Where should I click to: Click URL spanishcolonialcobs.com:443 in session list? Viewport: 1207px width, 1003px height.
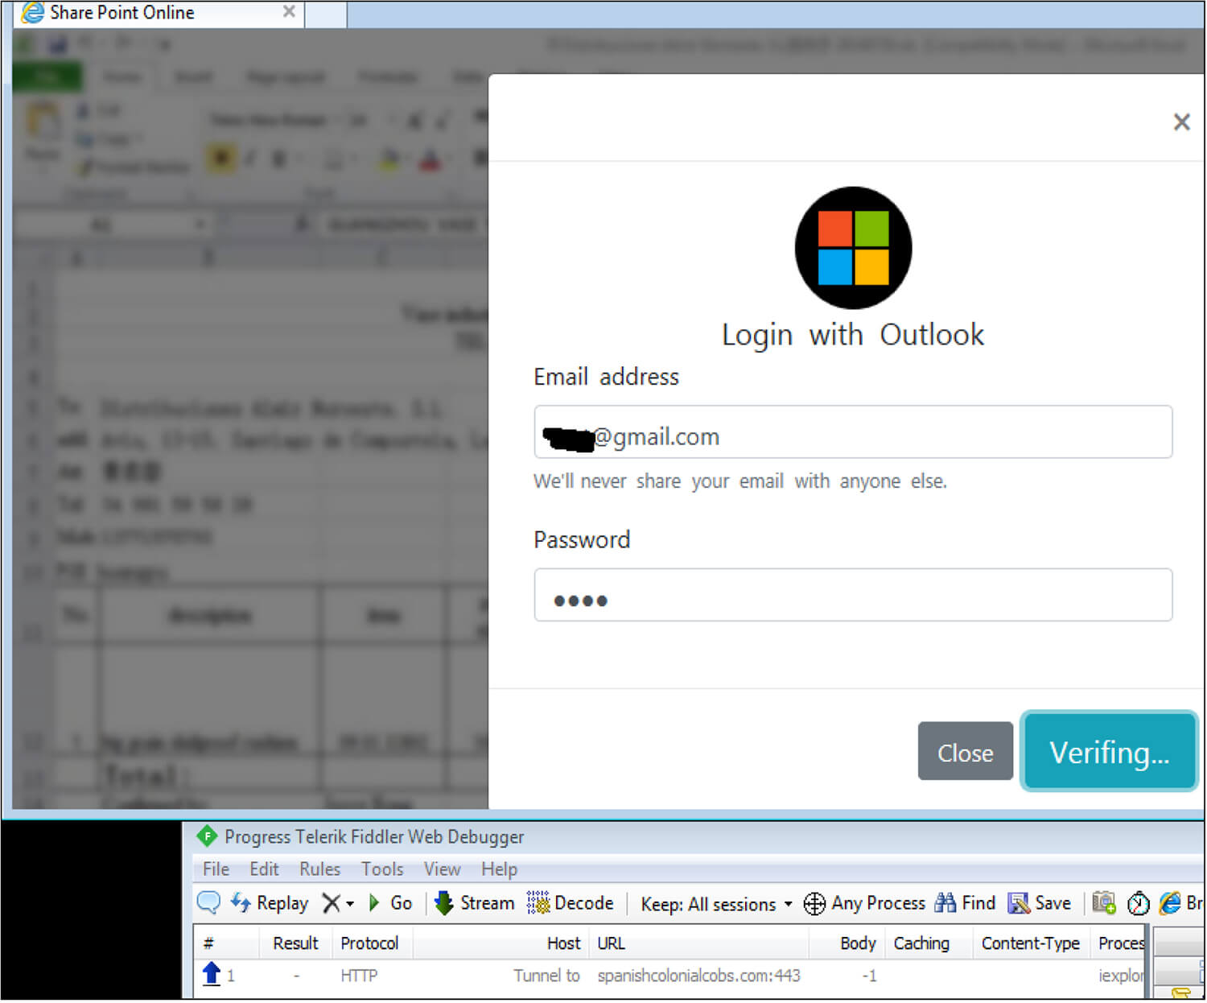698,976
